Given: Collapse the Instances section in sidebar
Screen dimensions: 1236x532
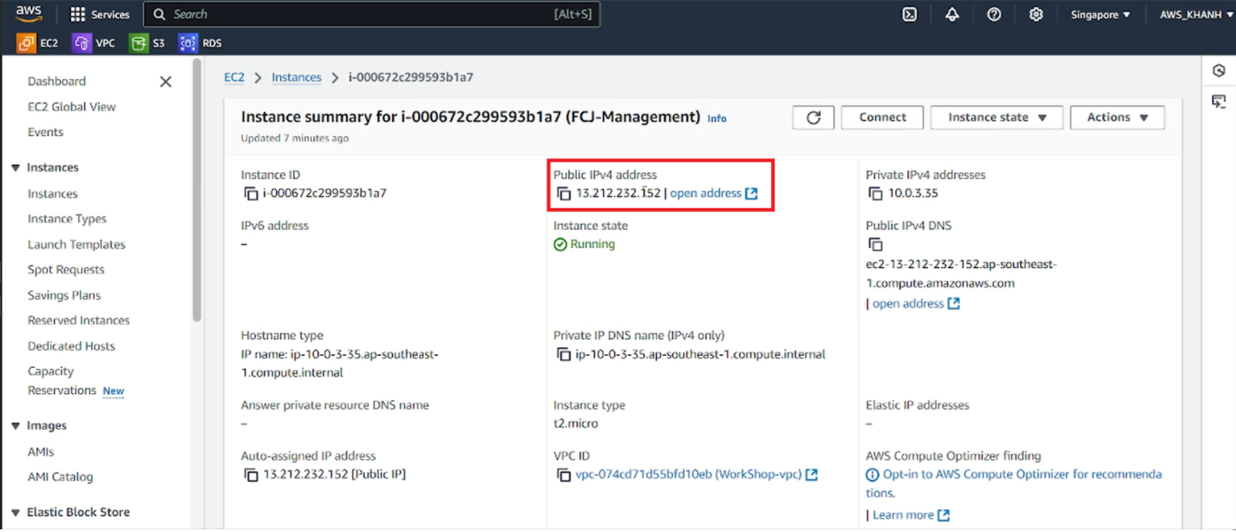Looking at the screenshot, I should (x=16, y=167).
